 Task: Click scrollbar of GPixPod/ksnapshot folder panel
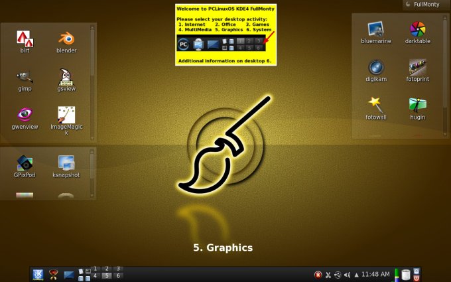coord(92,174)
